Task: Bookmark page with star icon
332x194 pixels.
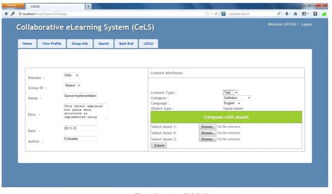Action: coord(207,14)
